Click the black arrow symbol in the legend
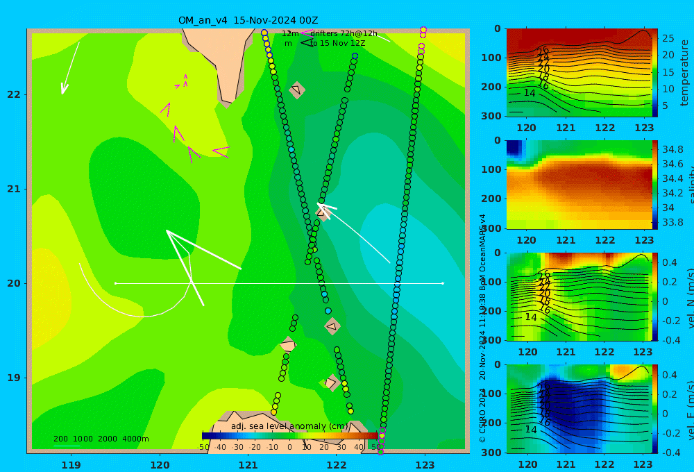 pos(307,43)
